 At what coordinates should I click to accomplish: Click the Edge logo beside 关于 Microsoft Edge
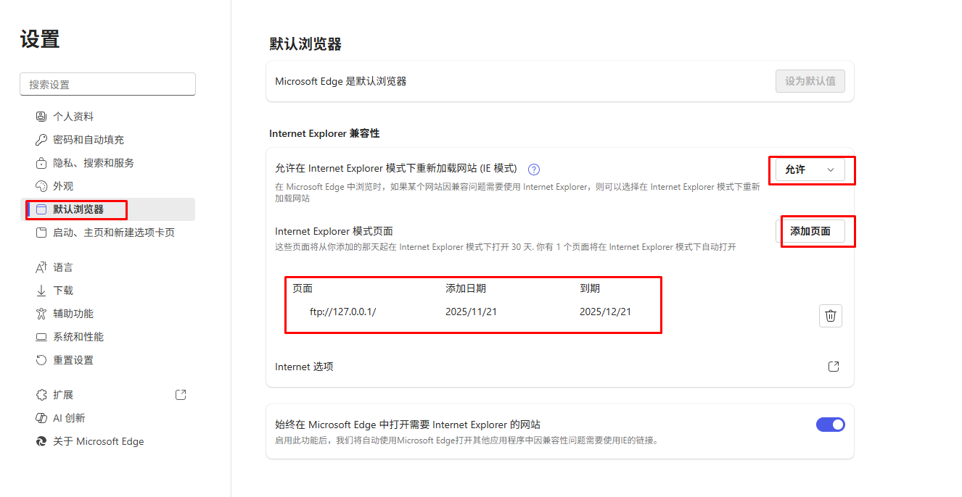tap(41, 441)
